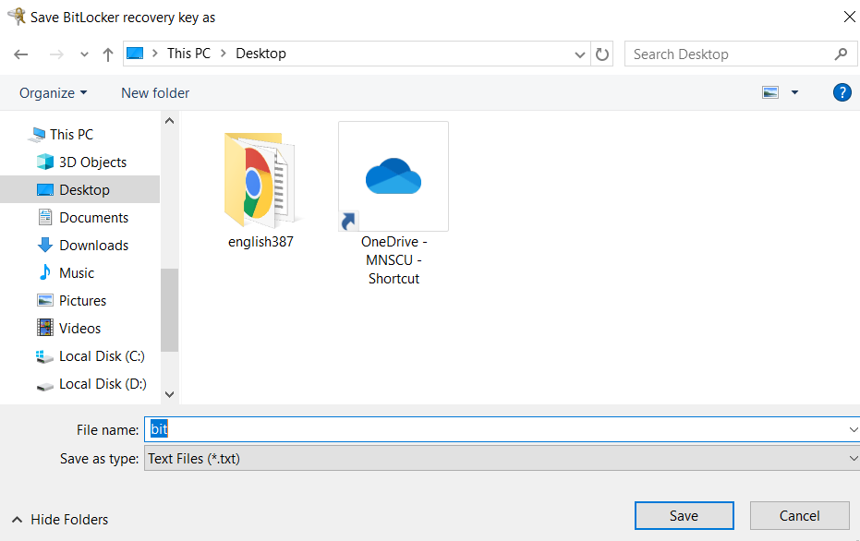
Task: Open the Music folder in sidebar
Action: 77,273
